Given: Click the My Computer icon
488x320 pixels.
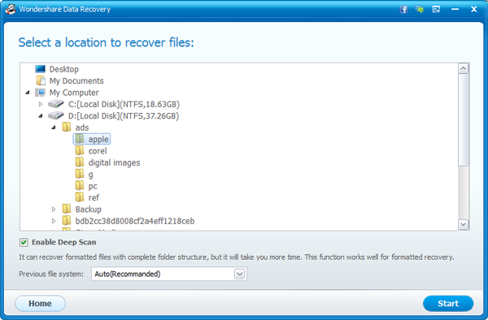Looking at the screenshot, I should pos(40,93).
